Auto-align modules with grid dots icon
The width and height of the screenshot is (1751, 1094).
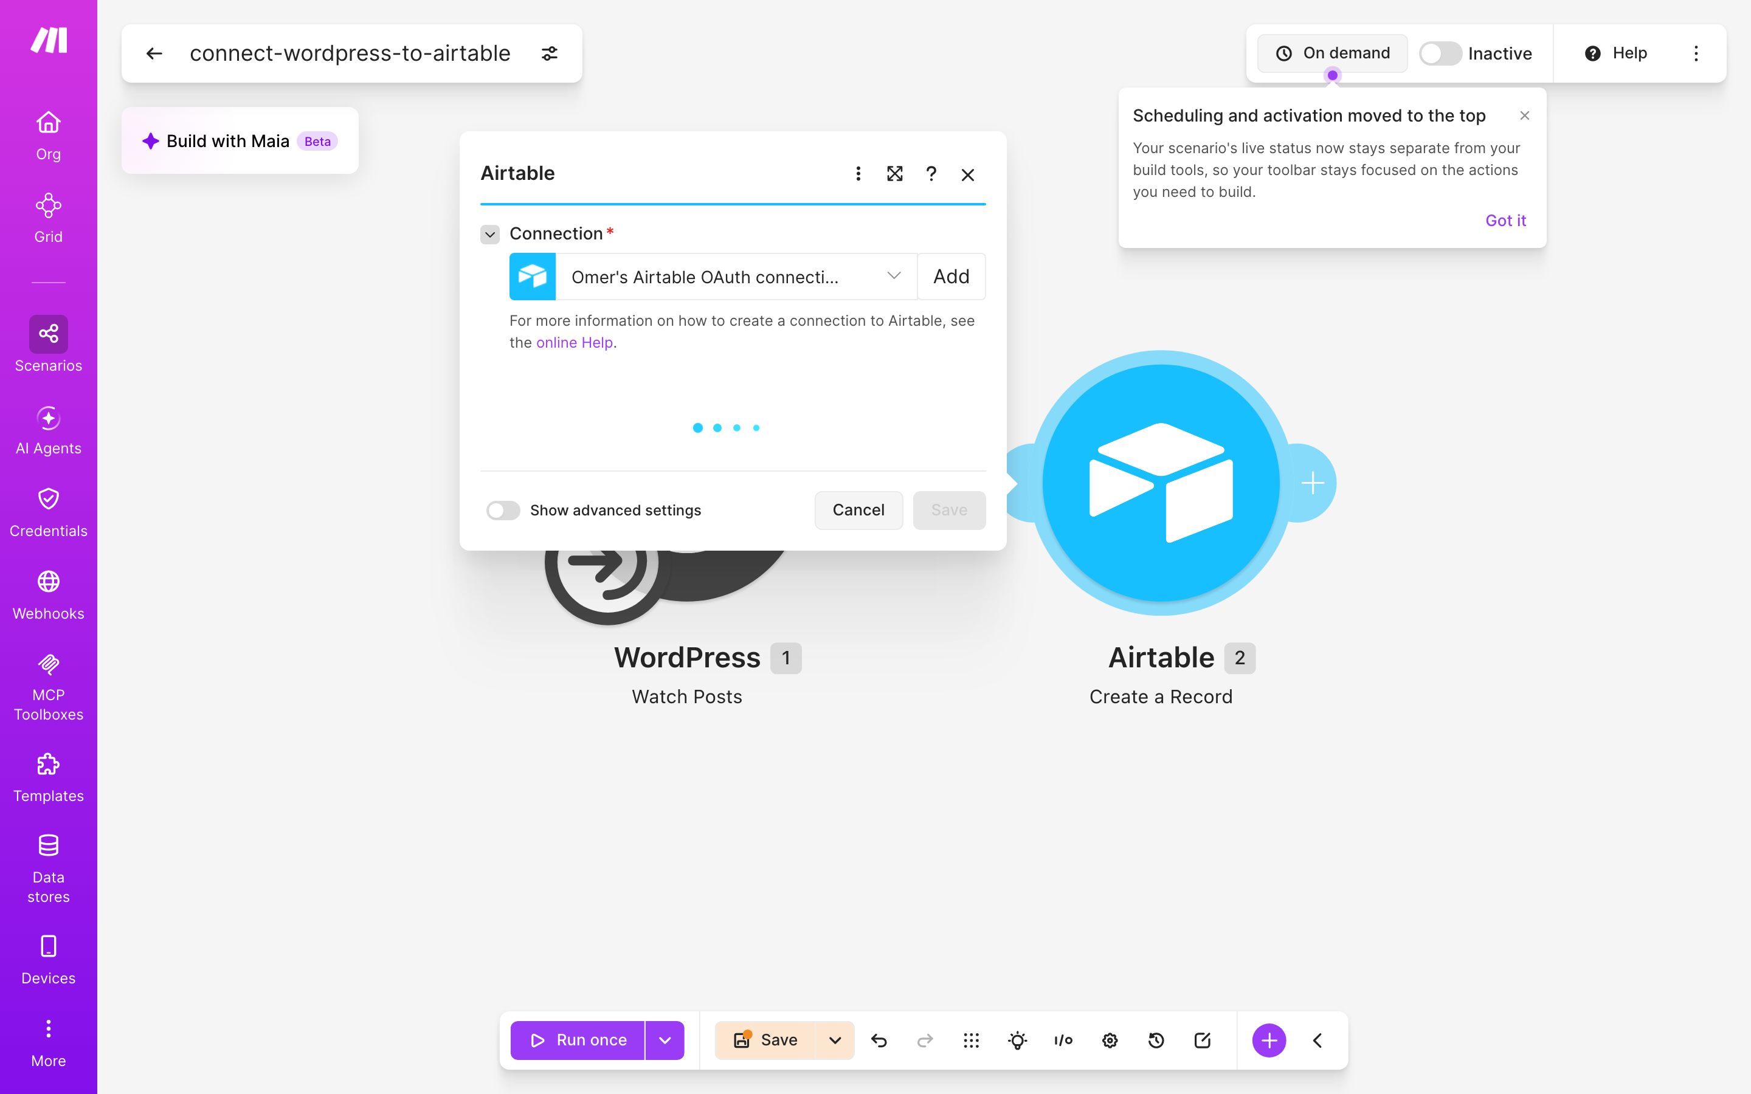pyautogui.click(x=971, y=1041)
